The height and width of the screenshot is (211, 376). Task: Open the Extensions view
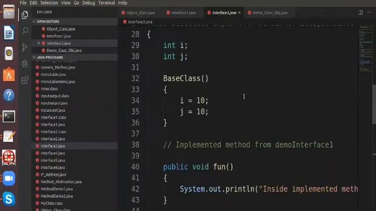pos(25,80)
